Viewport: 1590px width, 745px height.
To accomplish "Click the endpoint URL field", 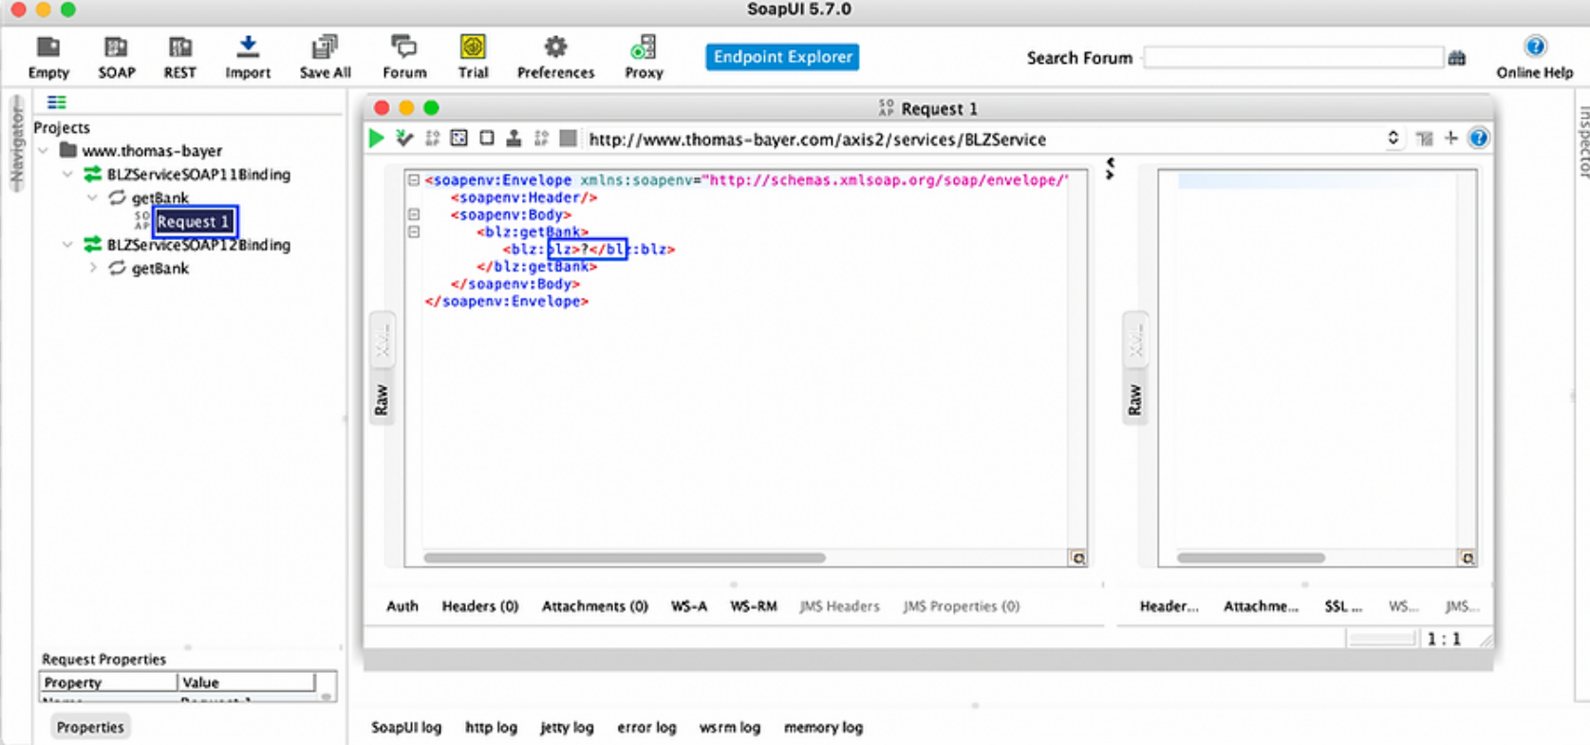I will click(x=982, y=140).
